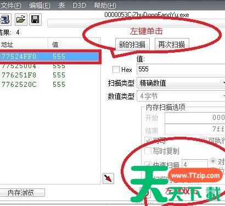Click the 新的扫描 button
Viewport: 225px width, 206px height.
coord(132,44)
